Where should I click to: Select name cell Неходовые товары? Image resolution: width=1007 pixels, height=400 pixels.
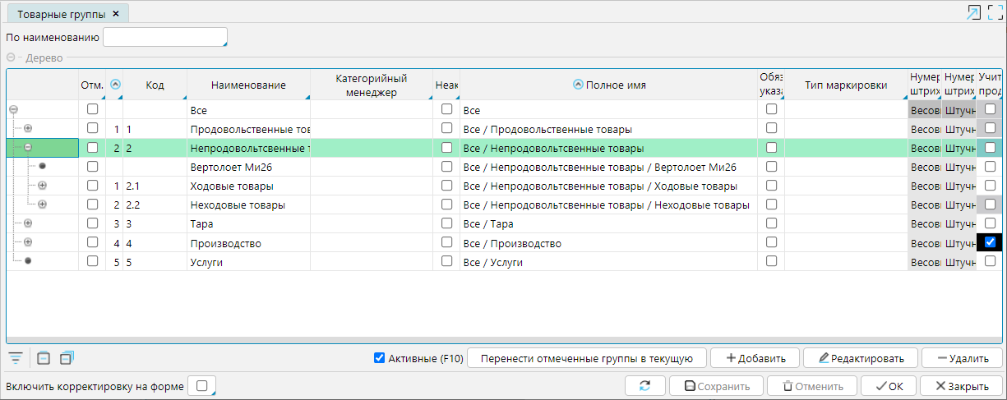coord(248,205)
